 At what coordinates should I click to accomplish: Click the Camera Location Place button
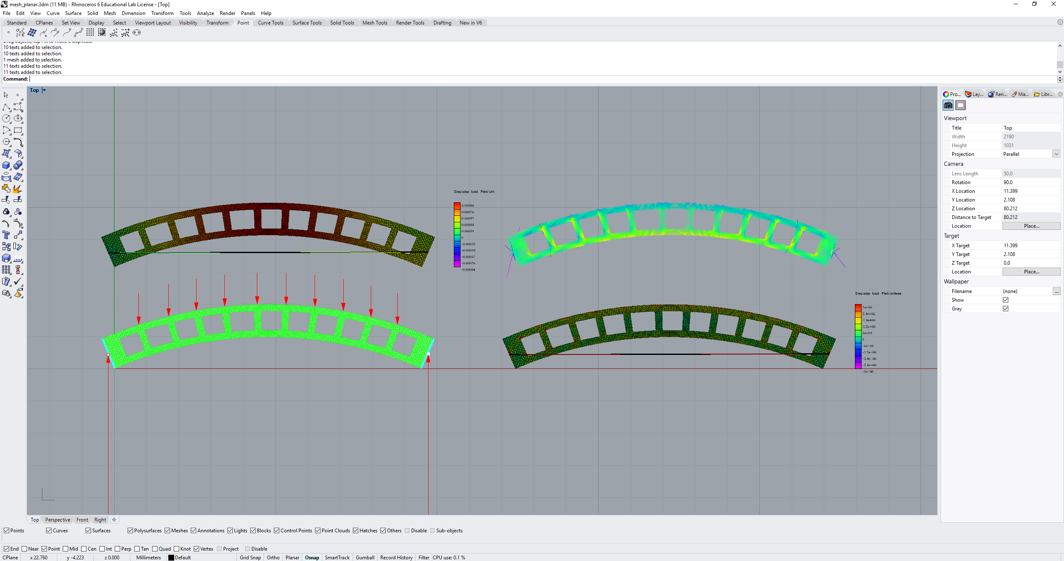[1031, 226]
